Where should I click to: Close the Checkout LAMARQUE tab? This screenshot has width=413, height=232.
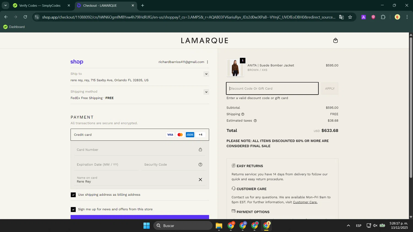[x=133, y=5]
